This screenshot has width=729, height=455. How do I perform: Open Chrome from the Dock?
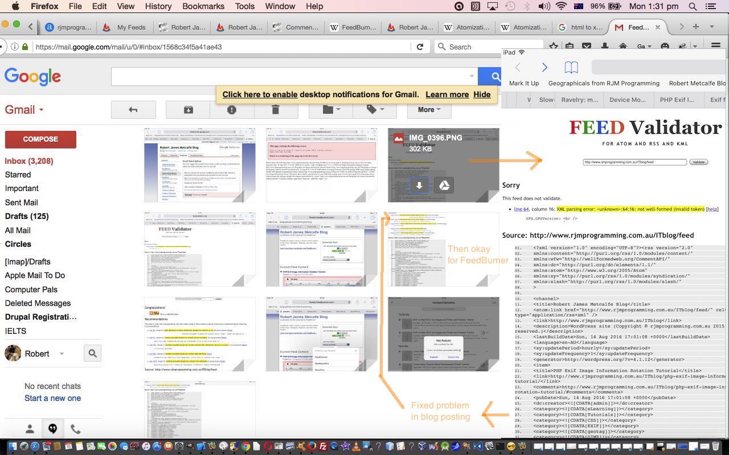[245, 446]
